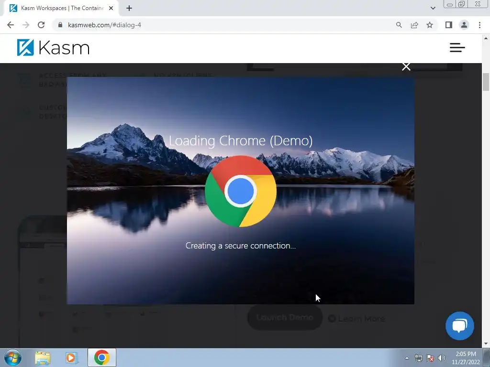Screen dimensions: 490x367
Task: View site security lock info
Action: pyautogui.click(x=60, y=25)
